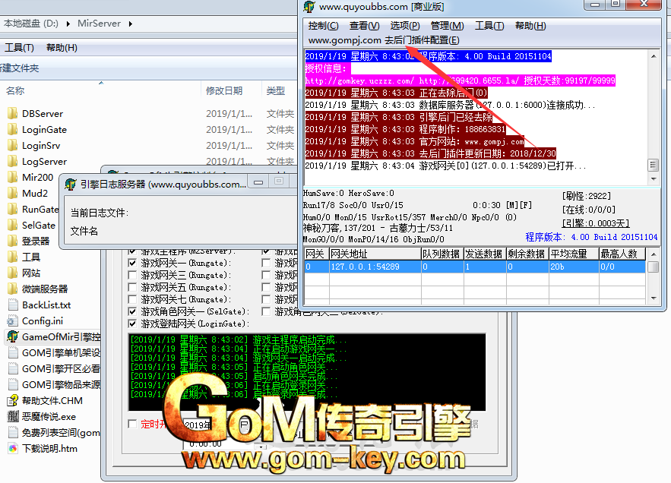This screenshot has height=483, width=671.
Task: Click 新建文件夹 toolbar button
Action: click(19, 68)
